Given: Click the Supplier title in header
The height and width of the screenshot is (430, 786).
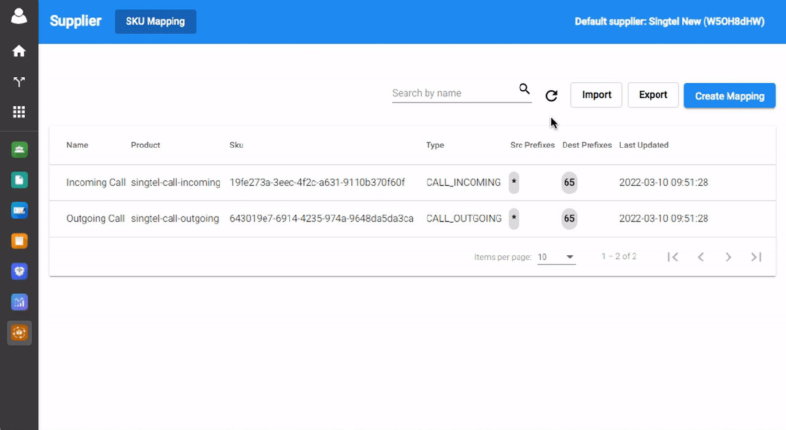Looking at the screenshot, I should point(76,21).
